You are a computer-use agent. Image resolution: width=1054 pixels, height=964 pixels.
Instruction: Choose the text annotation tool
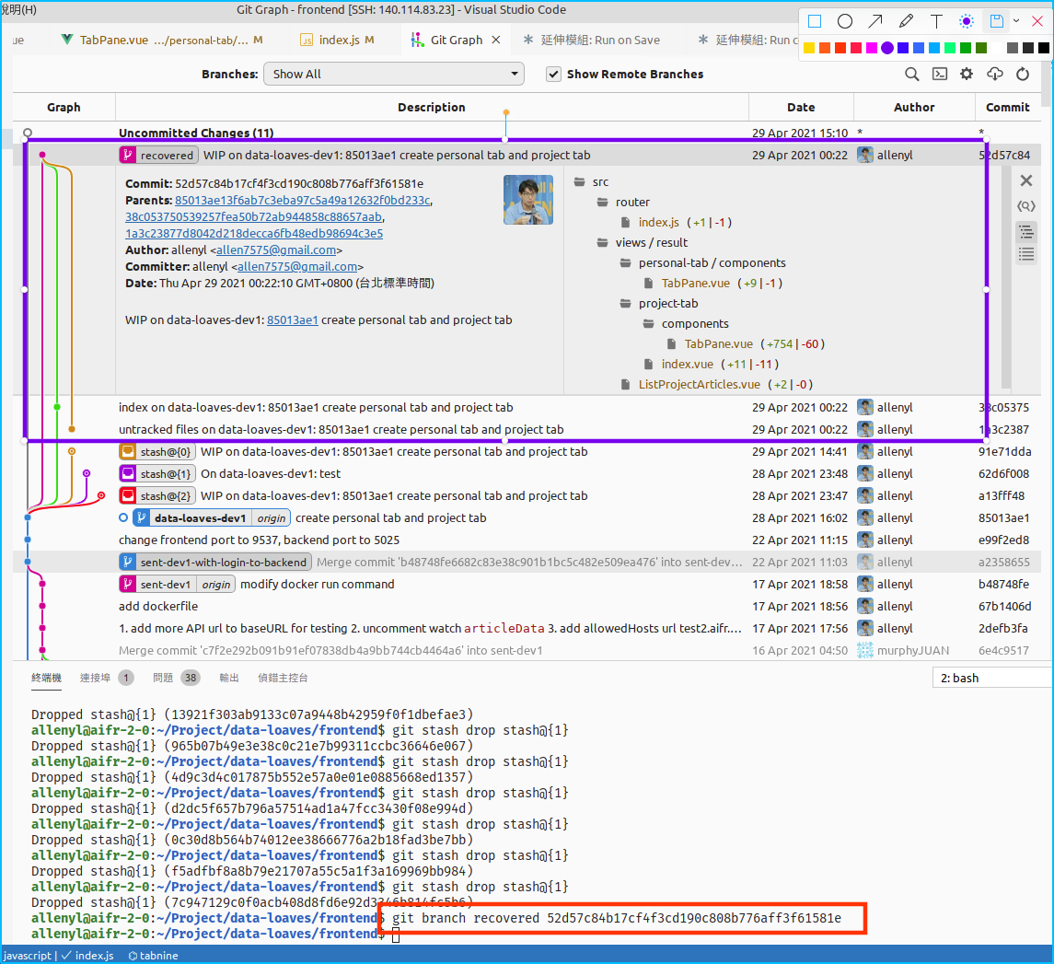point(936,21)
